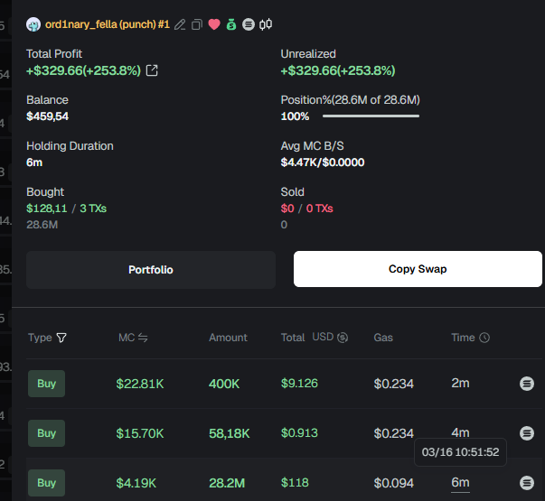Click the $22.81K market cap cell
Screen dimensions: 545x501
click(140, 384)
